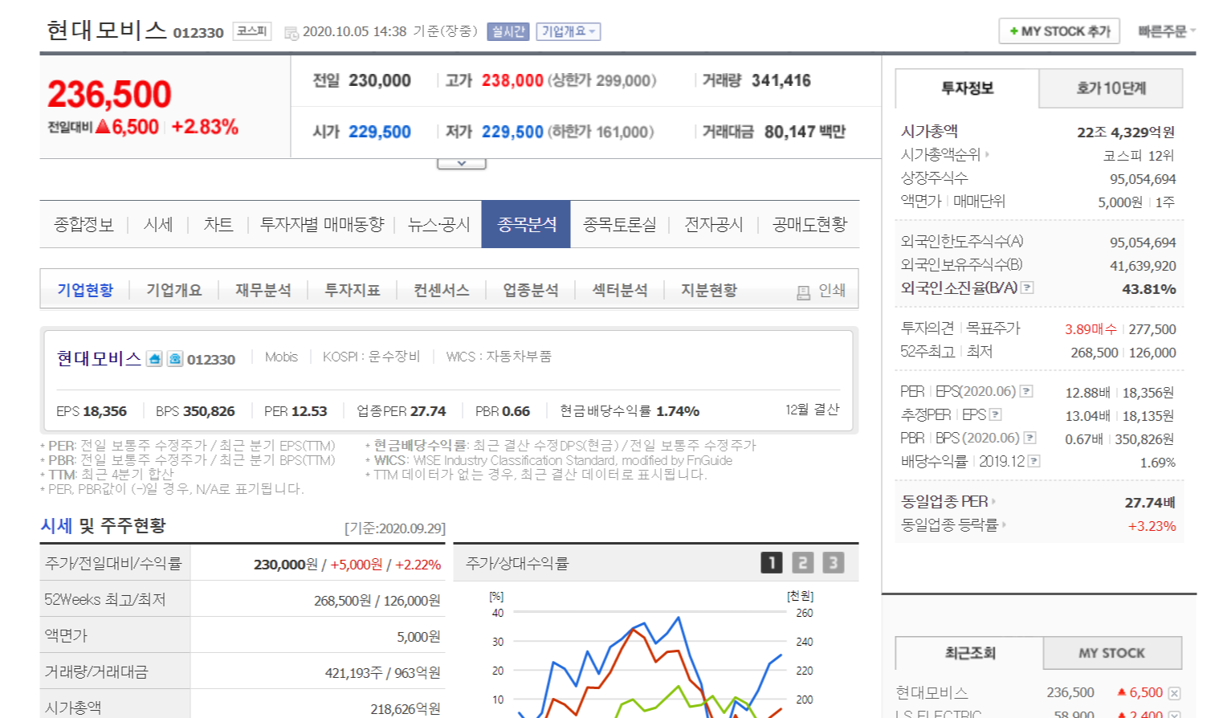Click the arrow next to 시가총액순위
Image resolution: width=1219 pixels, height=718 pixels.
pyautogui.click(x=988, y=154)
